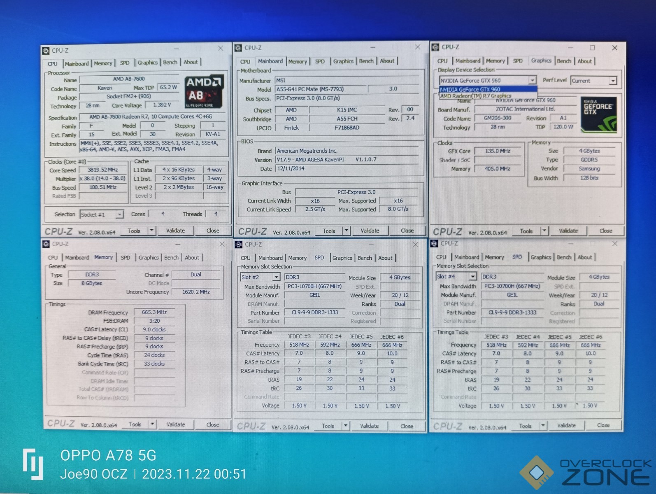Switch to Mainboard tab in AMD A8-7600 window
The image size is (656, 494).
[77, 64]
